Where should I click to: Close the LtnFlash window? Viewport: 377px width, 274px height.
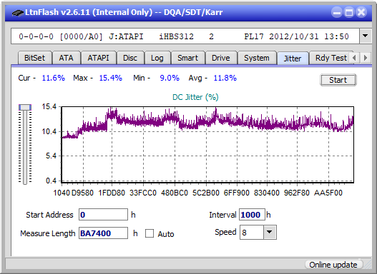pos(361,12)
